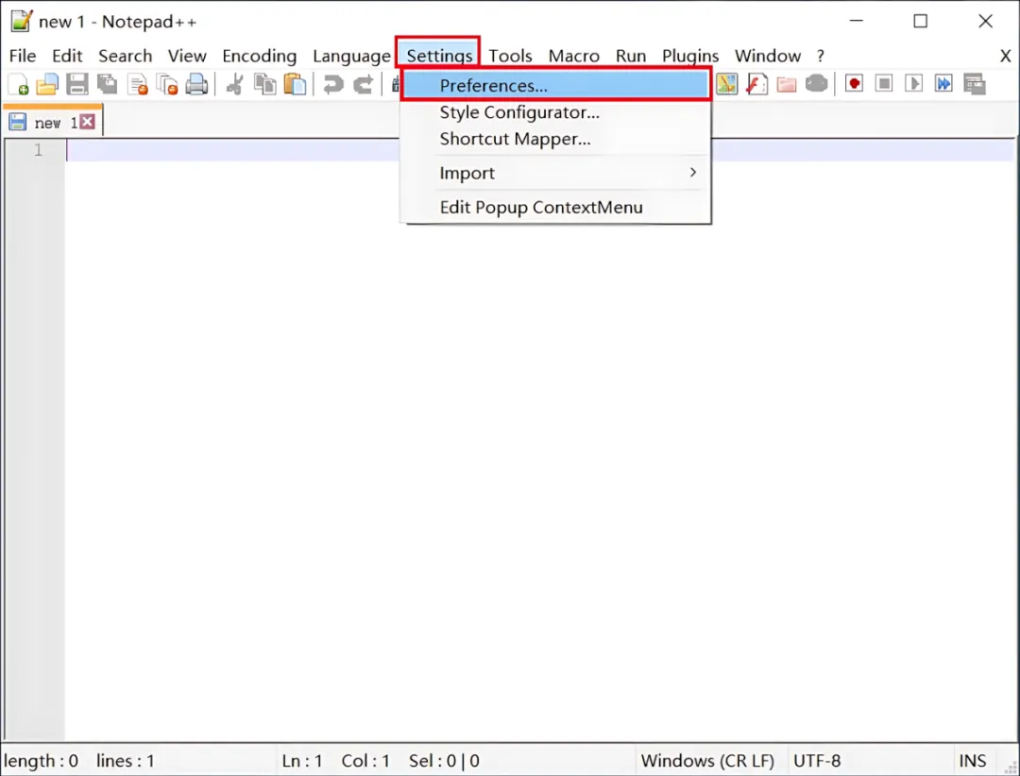Open the Language menu
Viewport: 1020px width, 776px height.
point(351,56)
